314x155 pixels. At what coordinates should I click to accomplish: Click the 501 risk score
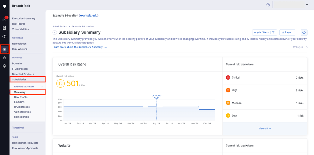(x=72, y=84)
